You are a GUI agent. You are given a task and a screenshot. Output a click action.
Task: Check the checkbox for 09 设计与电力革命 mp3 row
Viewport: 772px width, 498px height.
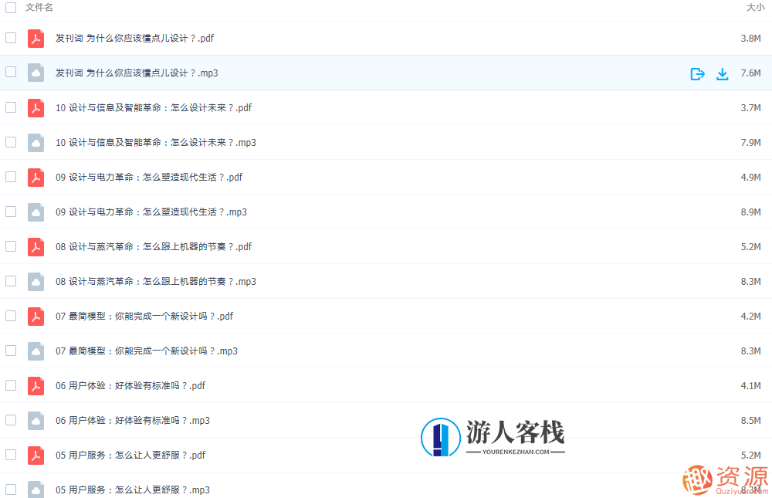(x=11, y=212)
